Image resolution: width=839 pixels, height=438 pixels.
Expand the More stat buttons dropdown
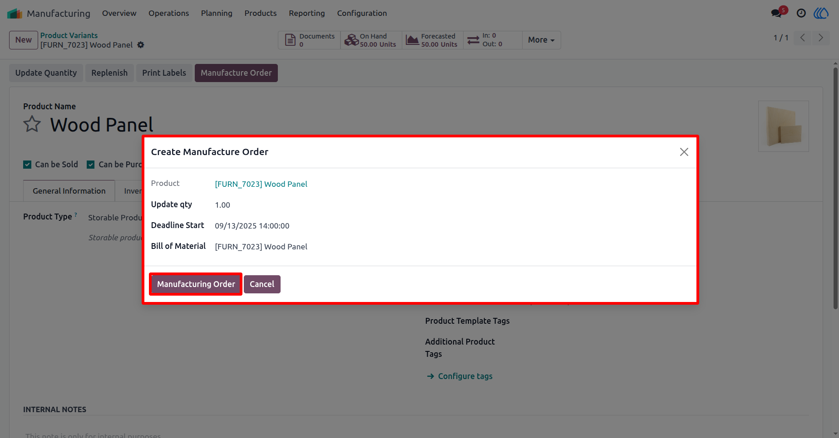[541, 40]
